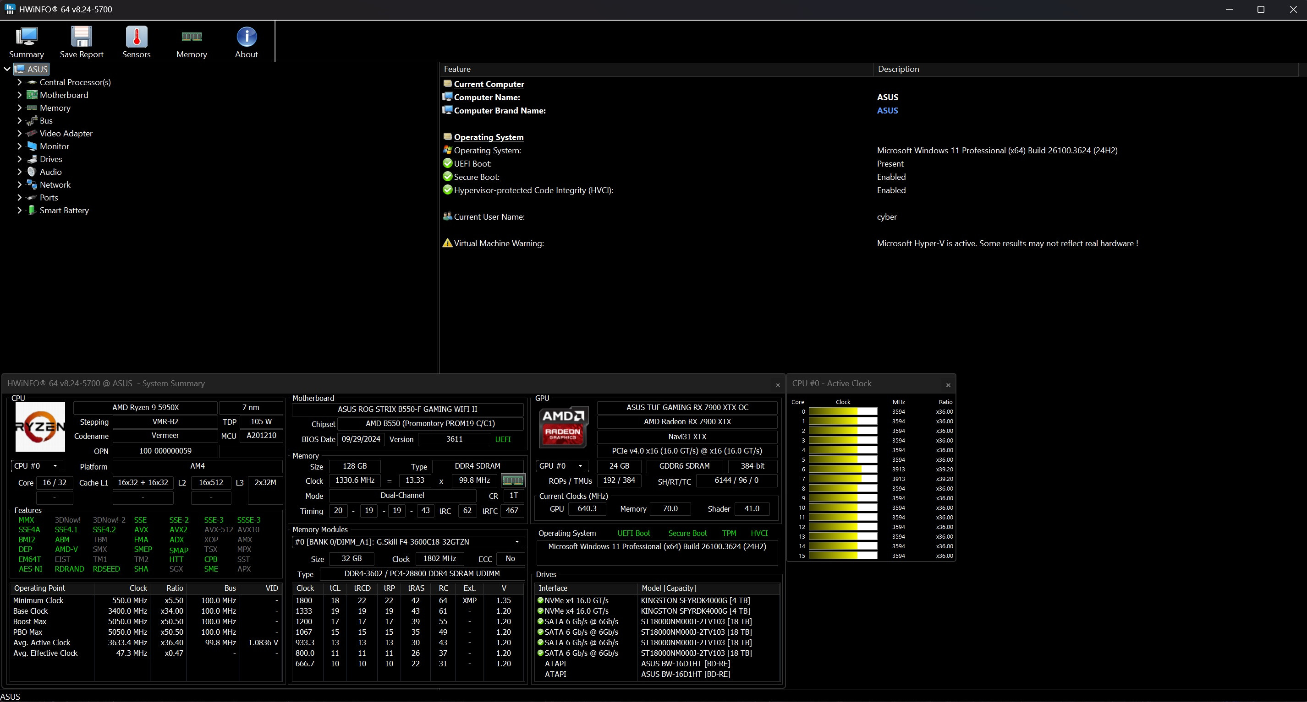Click the AMD Ryzen 9 5950X name field

(146, 408)
